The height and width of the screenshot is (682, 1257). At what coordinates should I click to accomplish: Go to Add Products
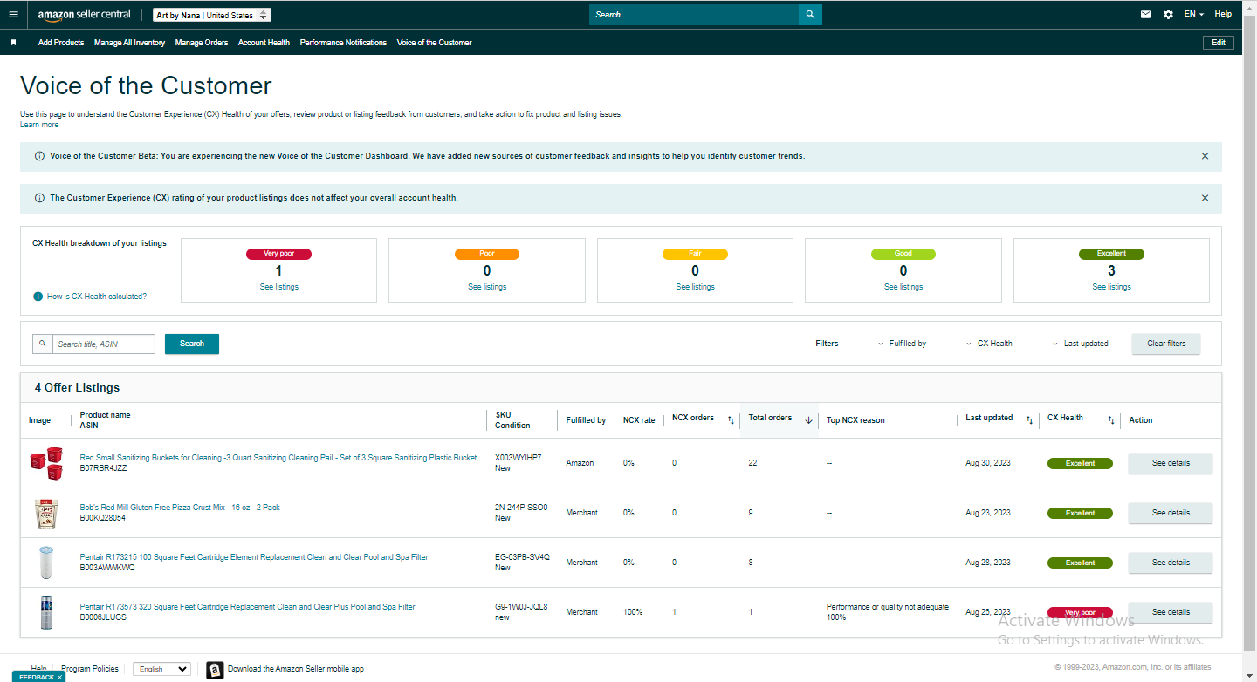click(61, 43)
